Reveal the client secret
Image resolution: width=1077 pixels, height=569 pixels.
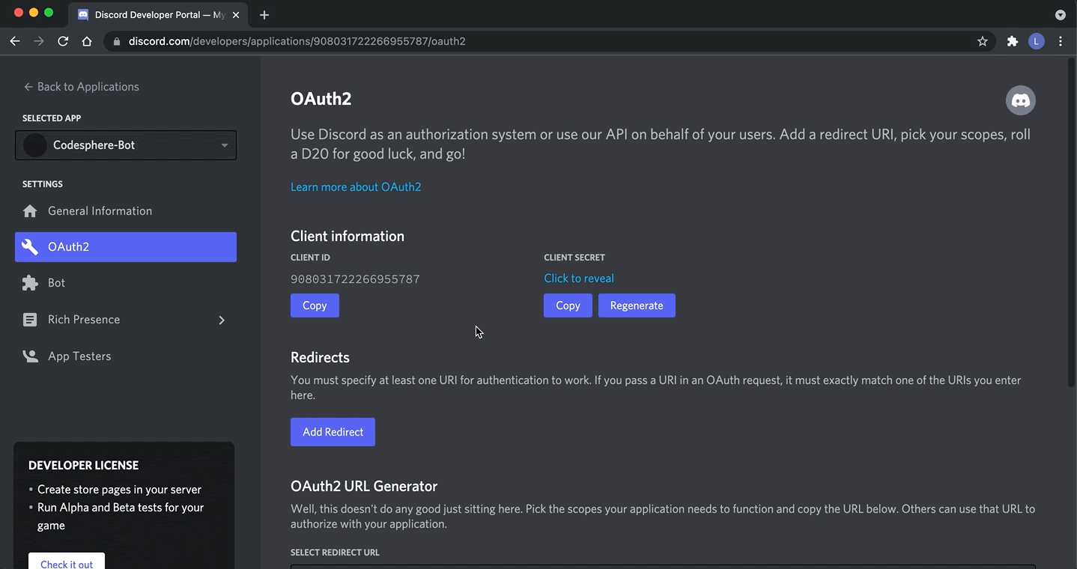click(578, 278)
